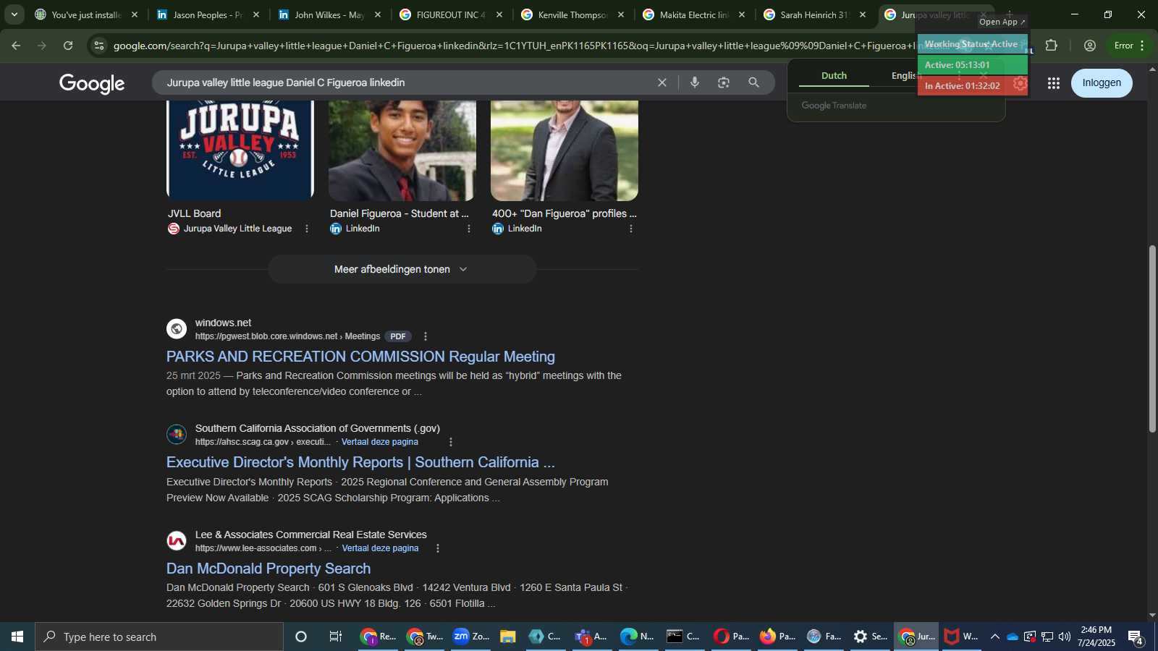
Task: Open options menu for windows.net result
Action: click(x=426, y=336)
